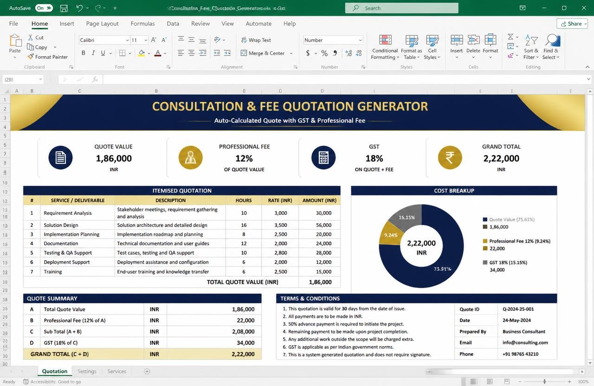594x386 pixels.
Task: Toggle Top Align for cell text
Action: (x=181, y=40)
